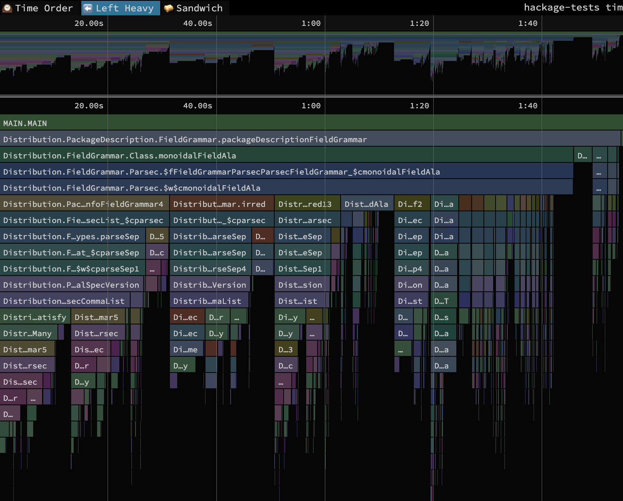Click the Distri…atisfy frame
623x501 pixels.
(35, 317)
